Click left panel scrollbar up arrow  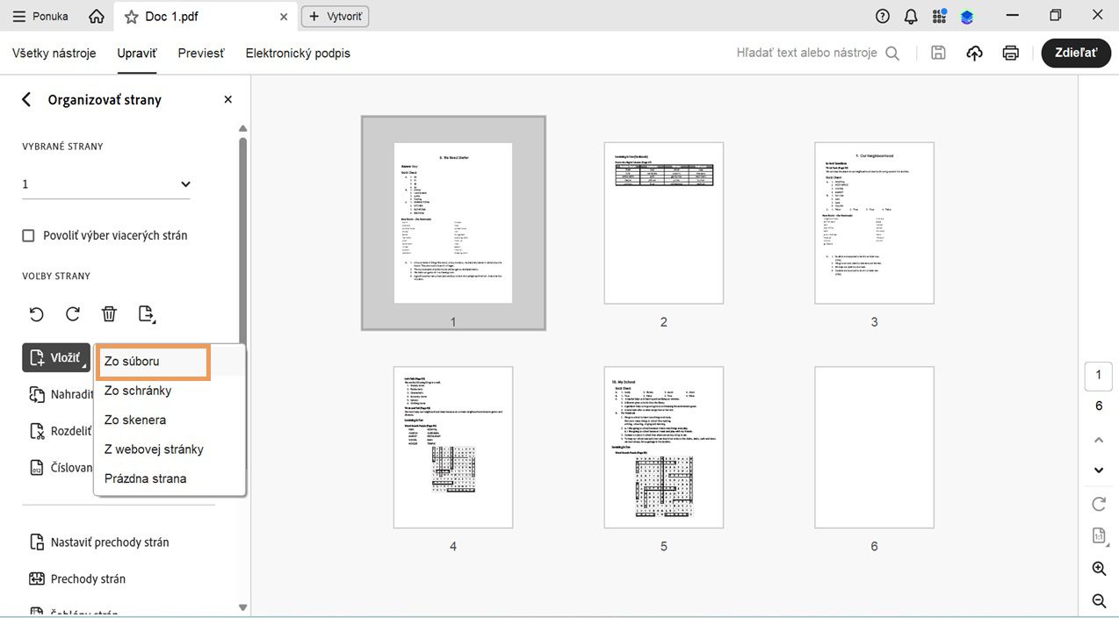[x=243, y=129]
